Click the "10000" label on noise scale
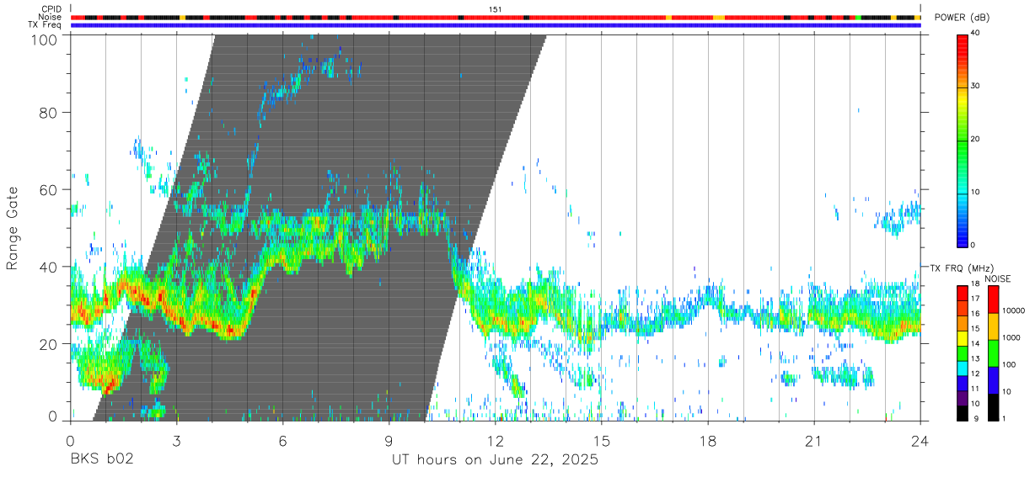The height and width of the screenshot is (477, 1035). (x=1014, y=310)
